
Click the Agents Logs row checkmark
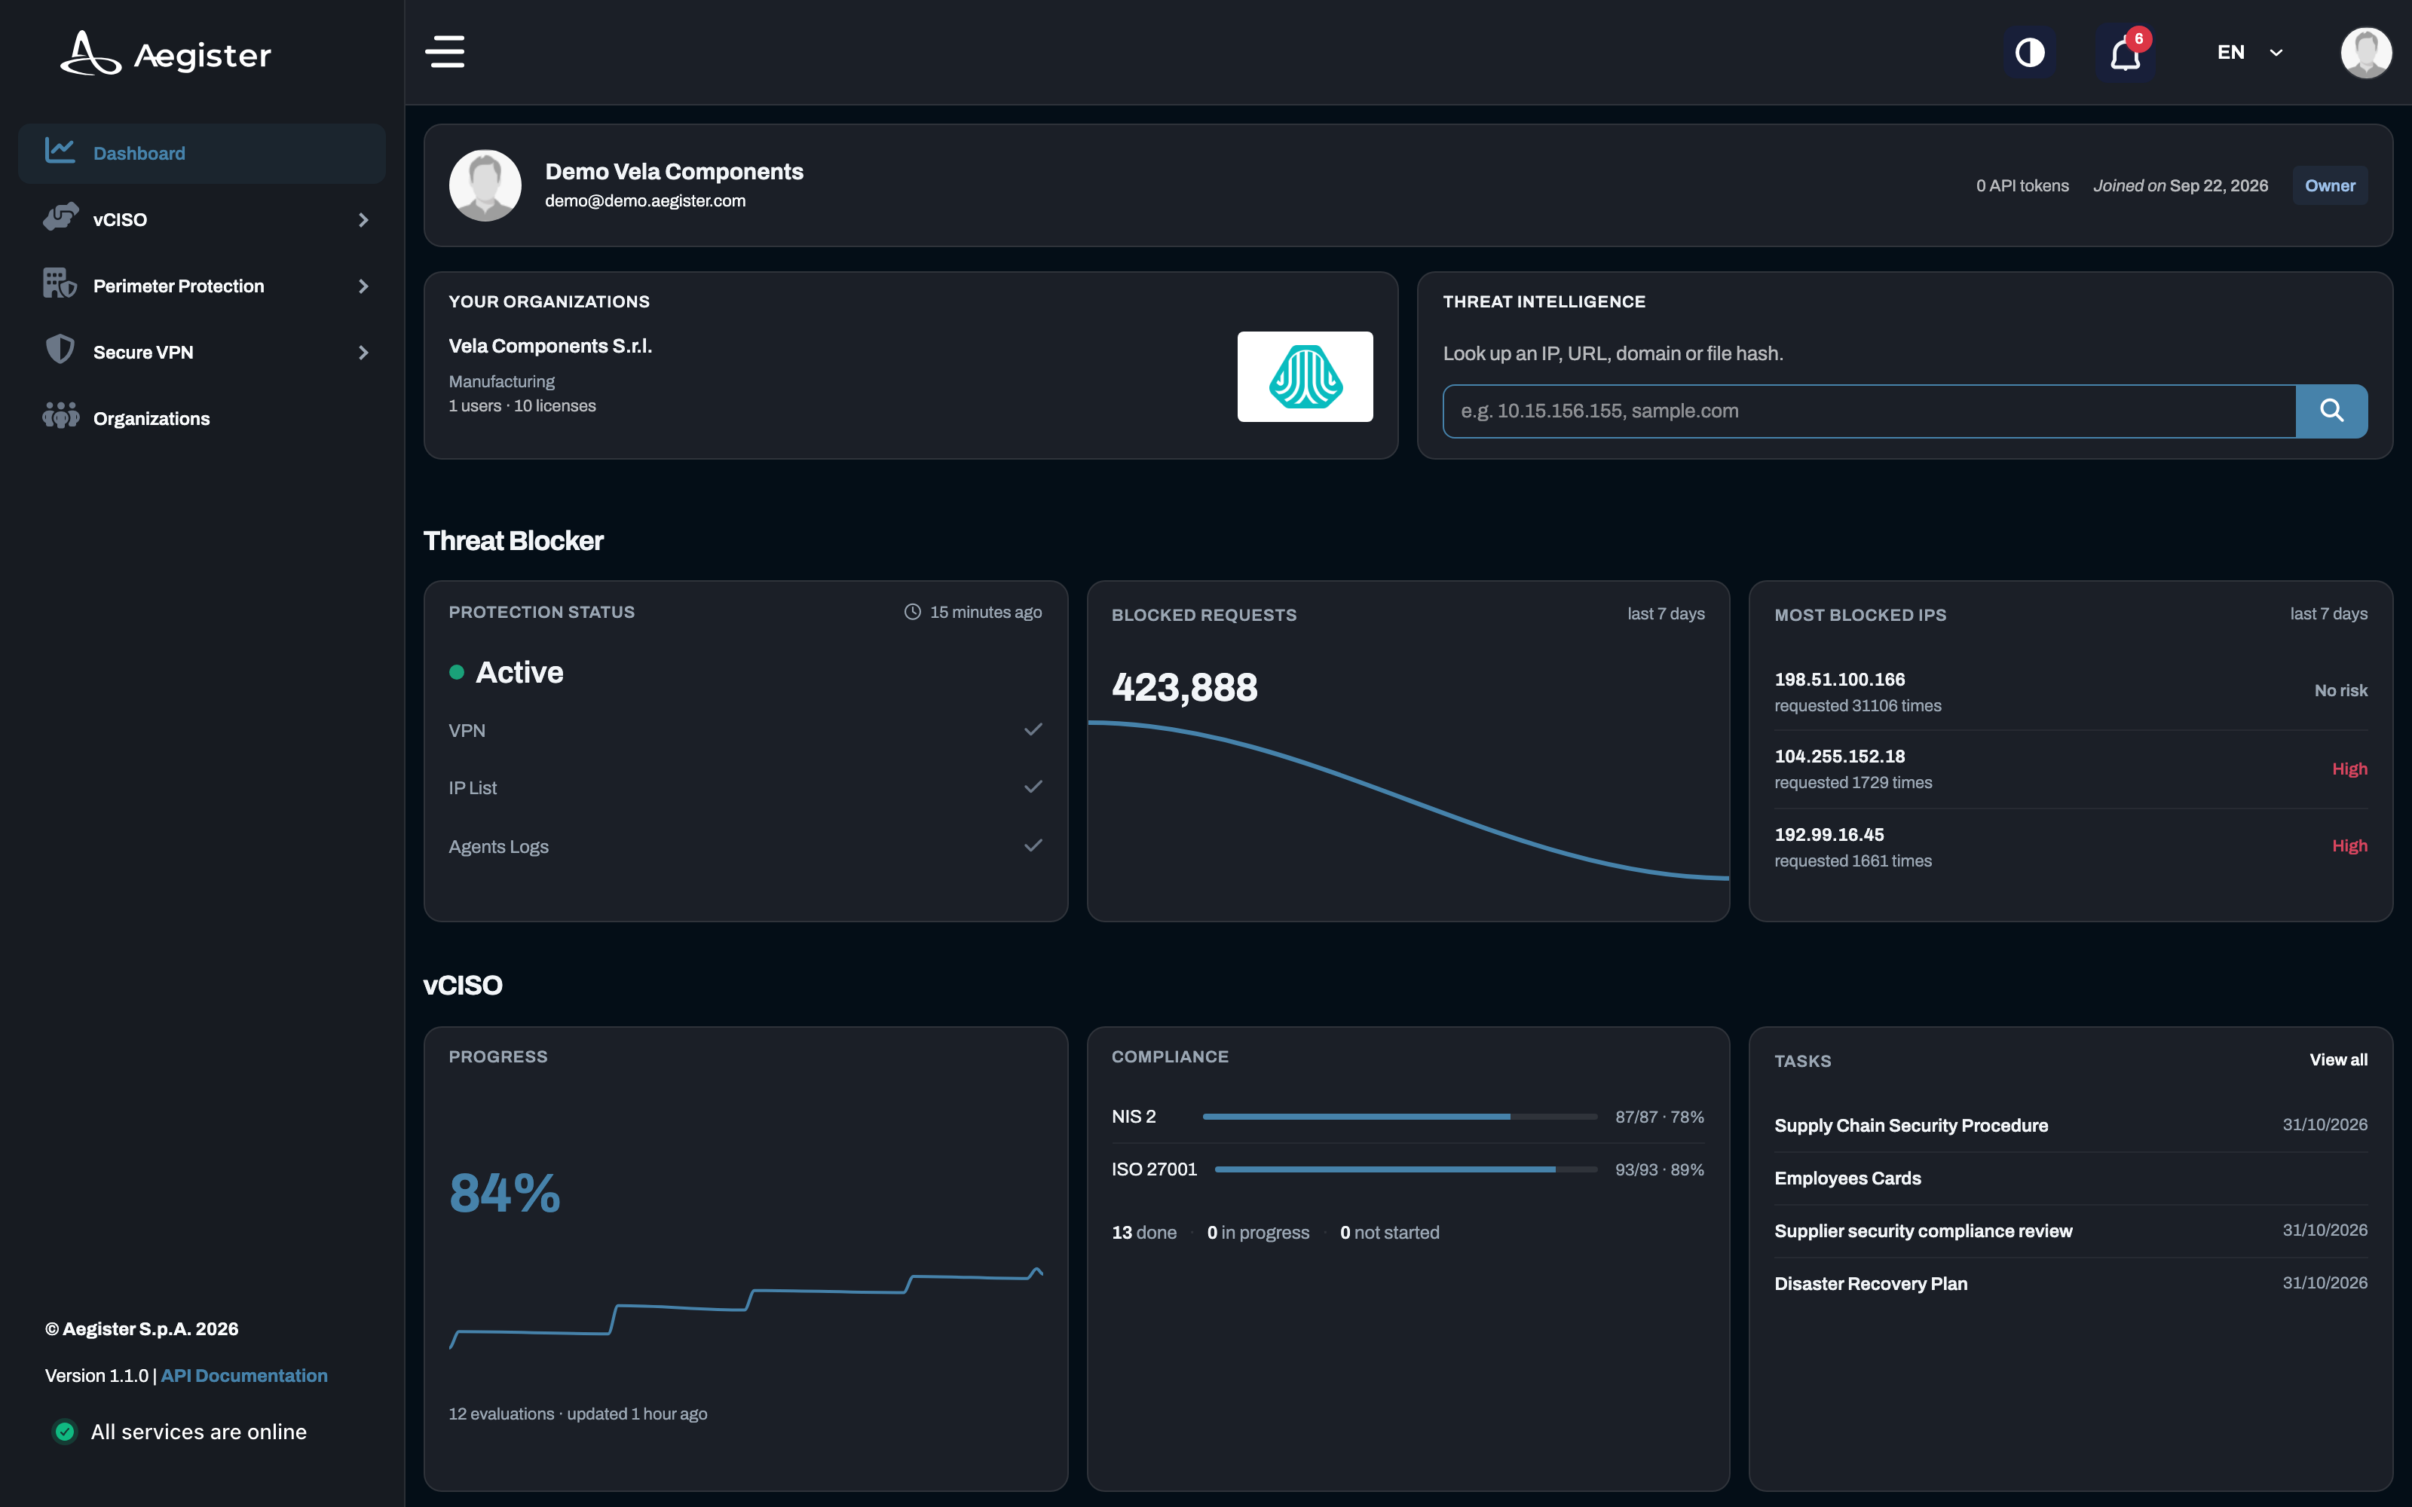pyautogui.click(x=1033, y=845)
